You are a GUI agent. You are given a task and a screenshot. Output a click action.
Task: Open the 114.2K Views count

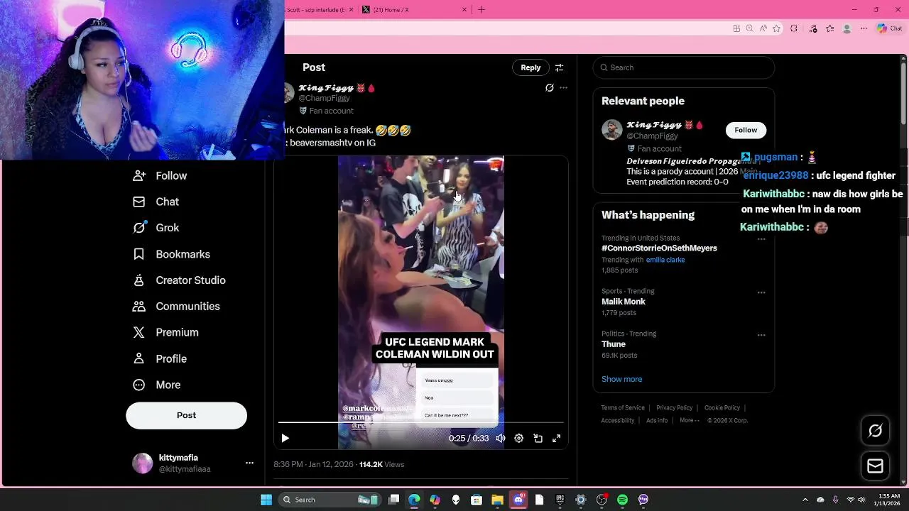(381, 464)
